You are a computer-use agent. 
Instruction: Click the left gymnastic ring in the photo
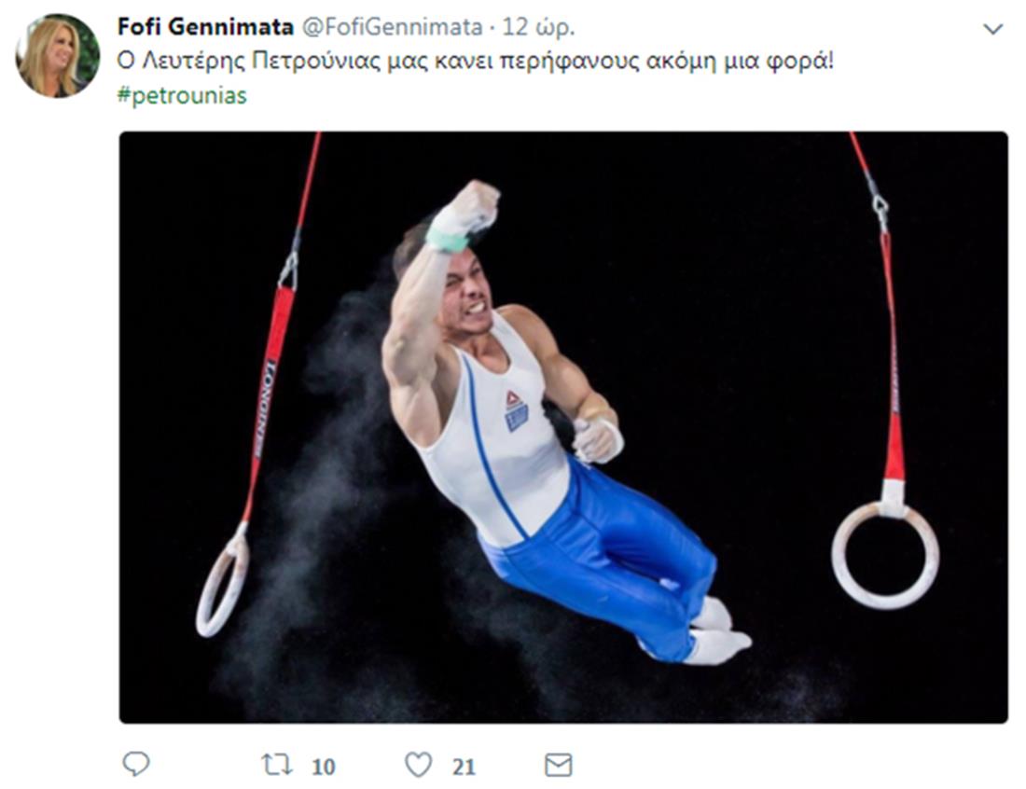pyautogui.click(x=223, y=580)
